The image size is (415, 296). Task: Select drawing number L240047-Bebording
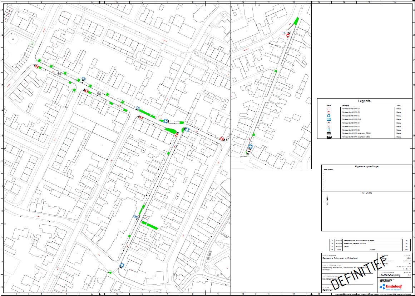(390, 276)
